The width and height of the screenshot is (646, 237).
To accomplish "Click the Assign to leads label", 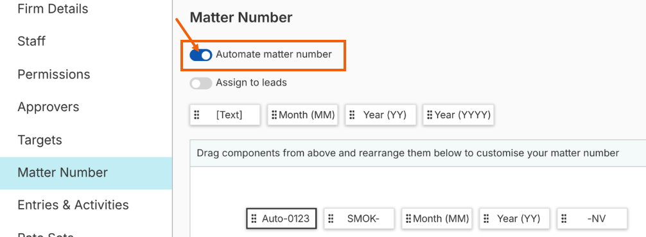I will (251, 83).
